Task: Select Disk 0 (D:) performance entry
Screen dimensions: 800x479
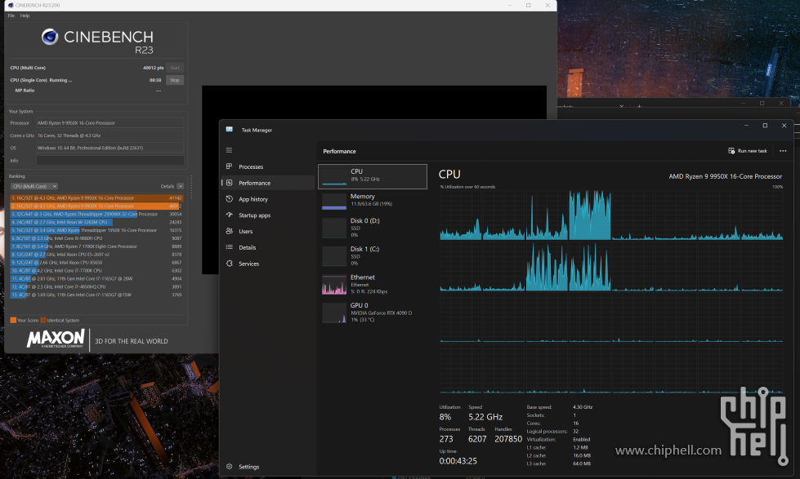Action: (373, 228)
